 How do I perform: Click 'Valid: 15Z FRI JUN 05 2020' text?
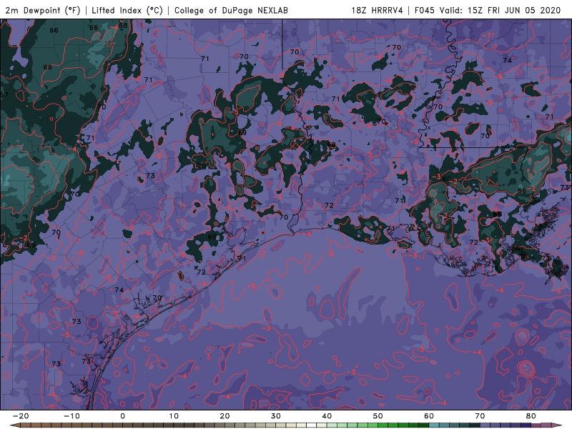pos(500,11)
